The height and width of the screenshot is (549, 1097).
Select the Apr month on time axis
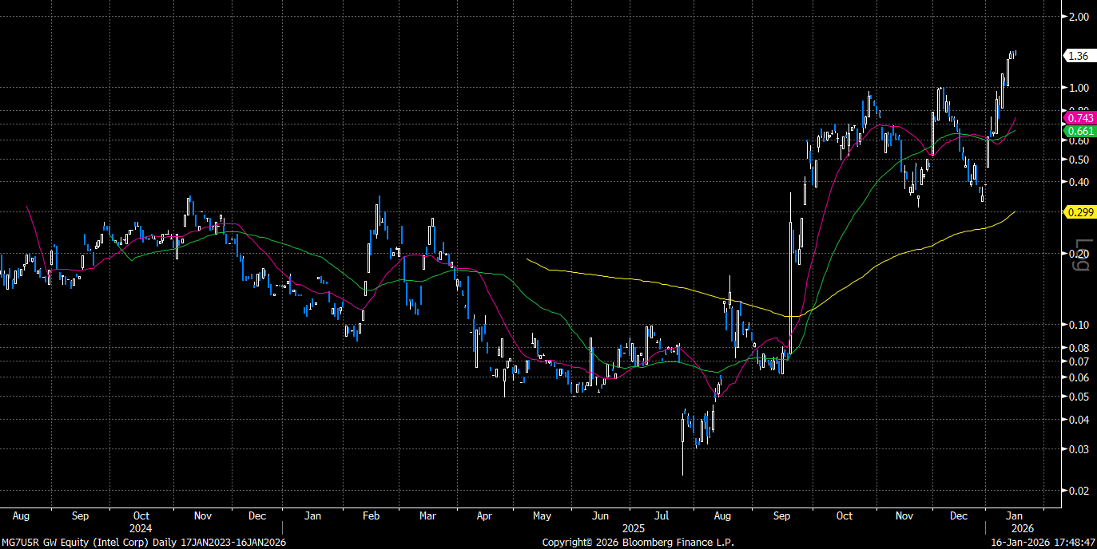484,515
